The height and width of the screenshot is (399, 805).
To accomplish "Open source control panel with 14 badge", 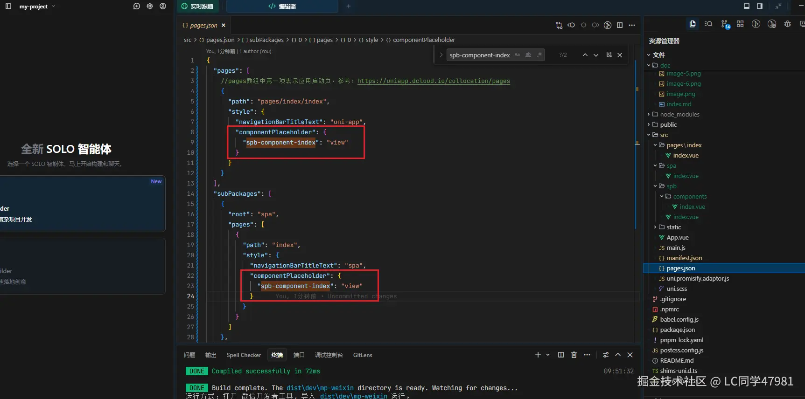I will [x=724, y=24].
